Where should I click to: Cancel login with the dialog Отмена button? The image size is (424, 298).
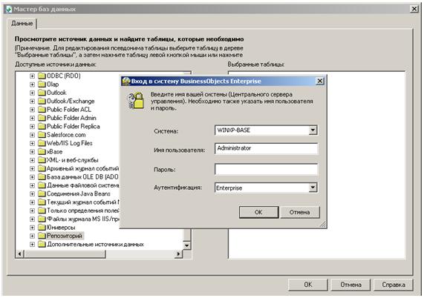(299, 212)
